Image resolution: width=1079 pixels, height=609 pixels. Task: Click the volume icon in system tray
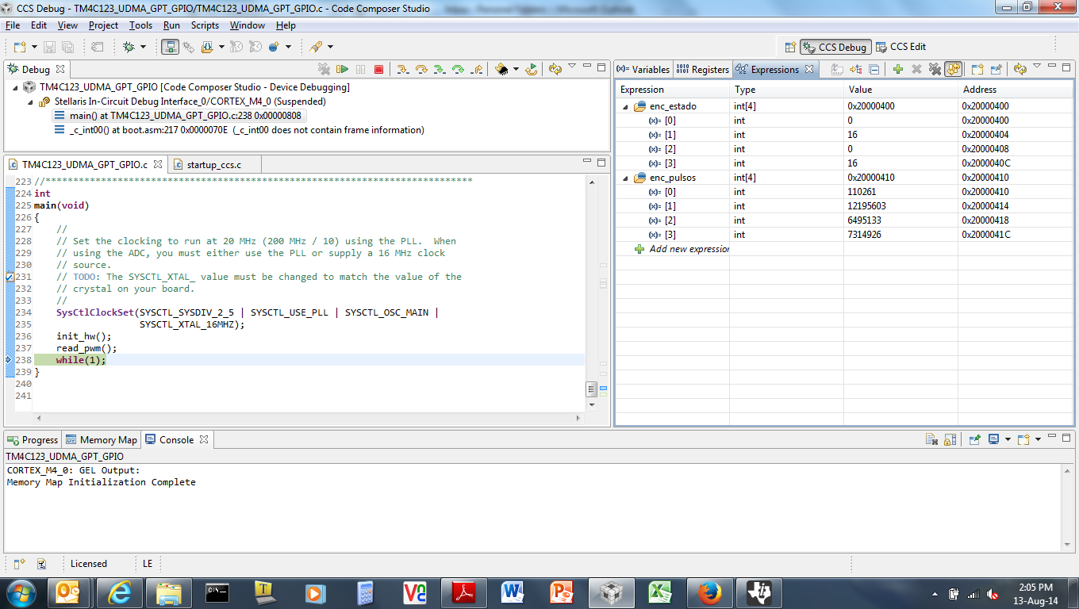(x=993, y=594)
